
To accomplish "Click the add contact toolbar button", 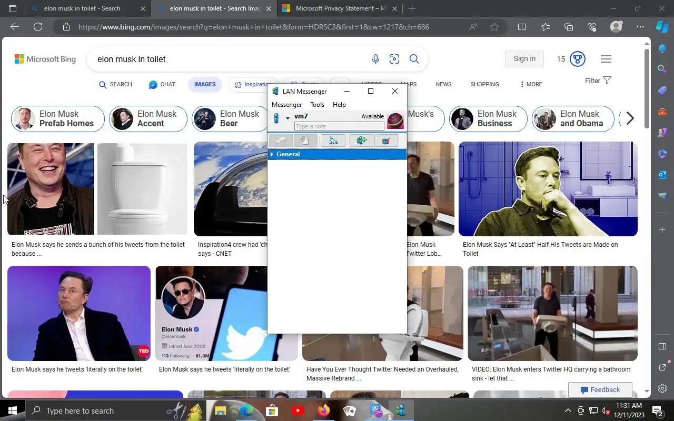I will coord(361,141).
